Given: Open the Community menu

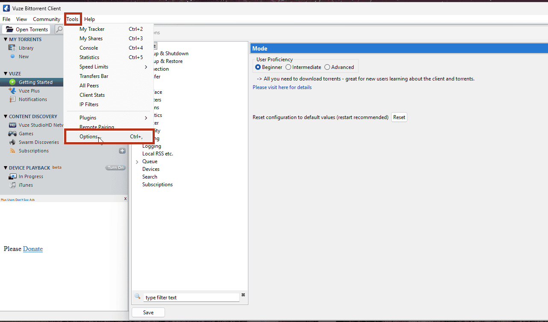Looking at the screenshot, I should [47, 19].
